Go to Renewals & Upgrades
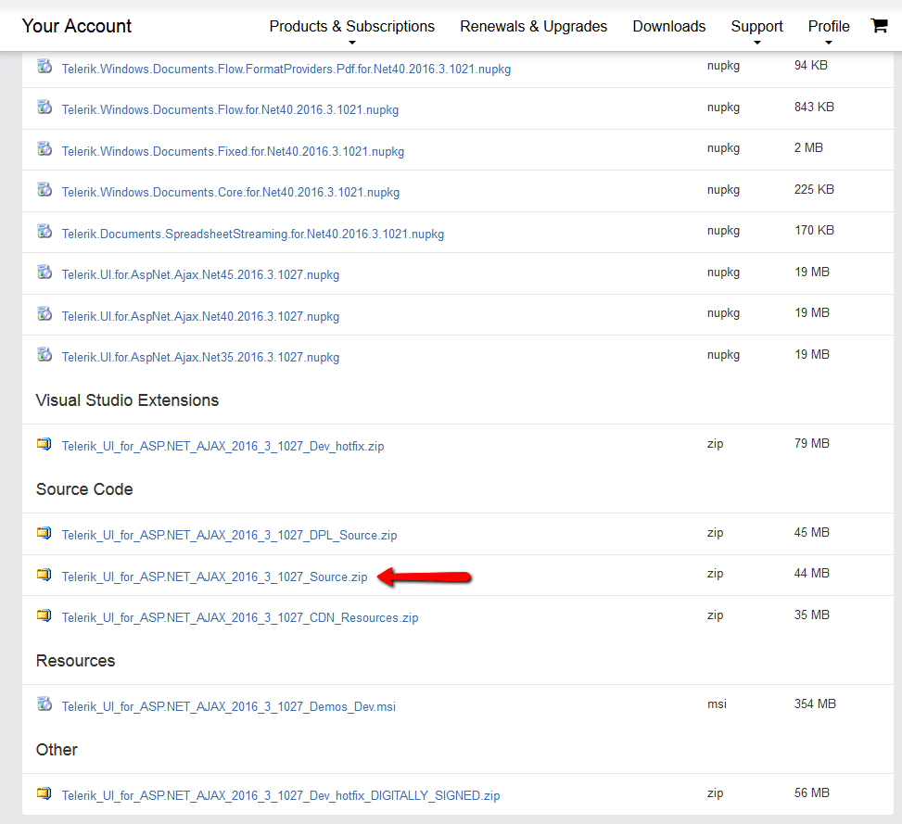Image resolution: width=902 pixels, height=824 pixels. 533,27
